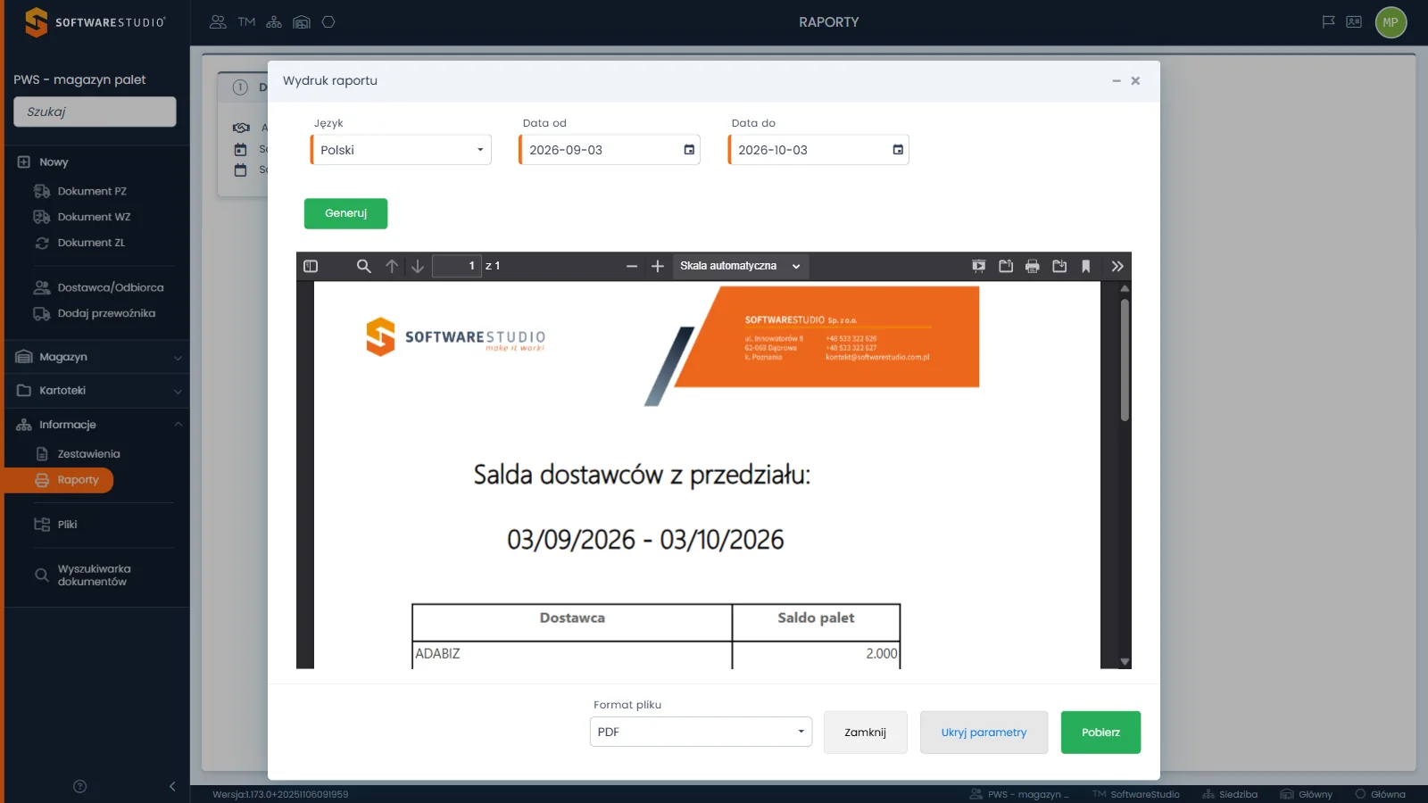Click the Zamknij button

click(865, 733)
